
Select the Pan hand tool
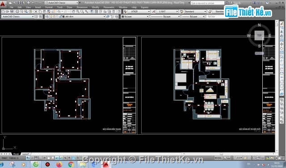(73, 12)
